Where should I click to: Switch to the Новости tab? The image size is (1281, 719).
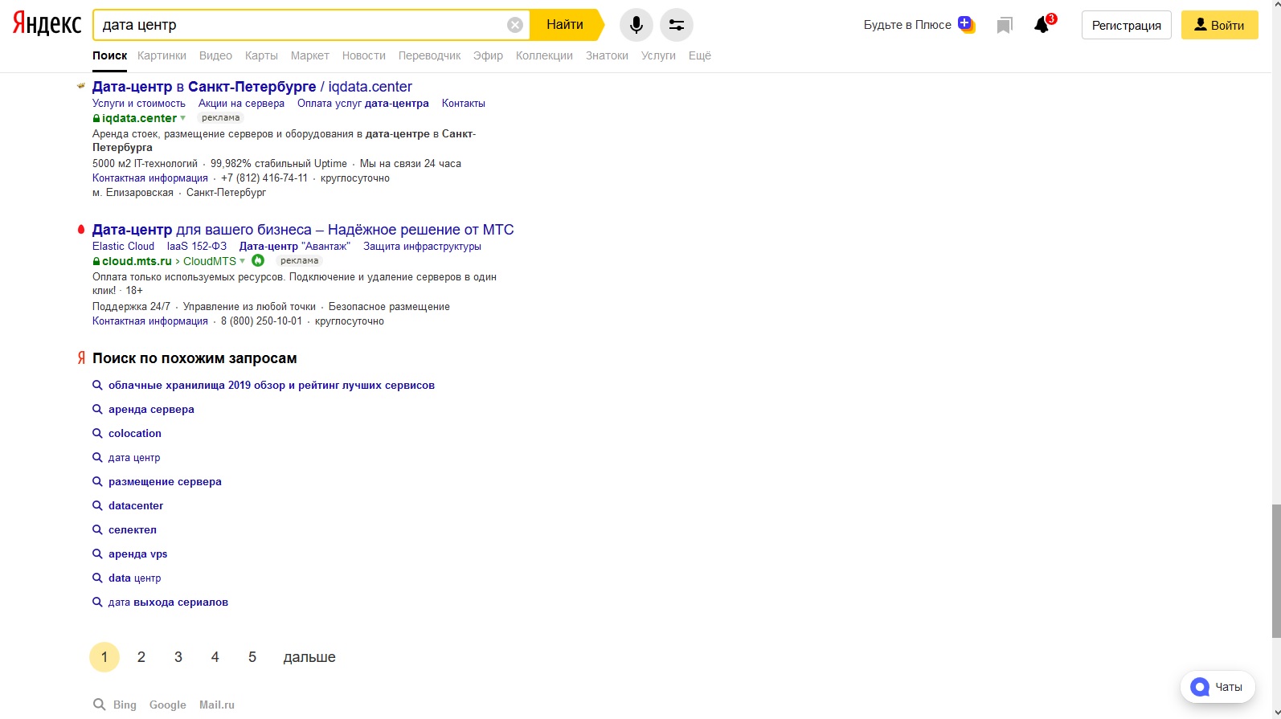(364, 55)
